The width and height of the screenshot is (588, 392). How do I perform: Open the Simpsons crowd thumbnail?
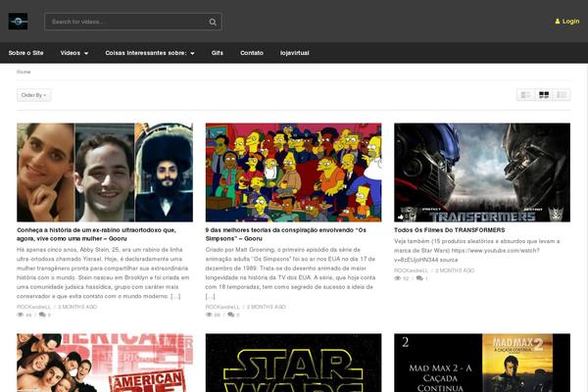[x=293, y=172]
